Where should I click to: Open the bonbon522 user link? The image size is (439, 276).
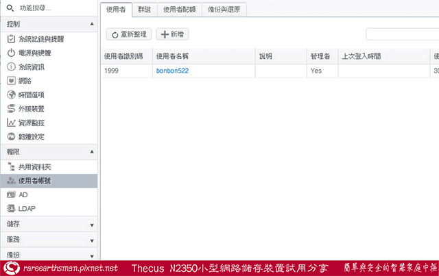point(172,71)
